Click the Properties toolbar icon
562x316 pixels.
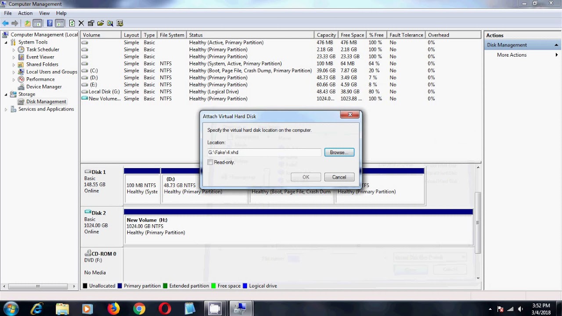pos(91,23)
